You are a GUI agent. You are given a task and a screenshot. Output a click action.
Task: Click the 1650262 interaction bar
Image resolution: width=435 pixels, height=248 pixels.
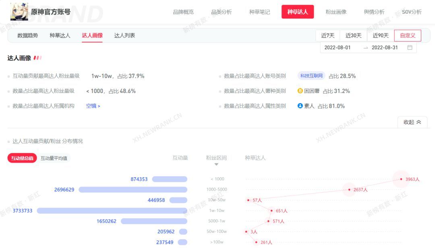(154, 221)
